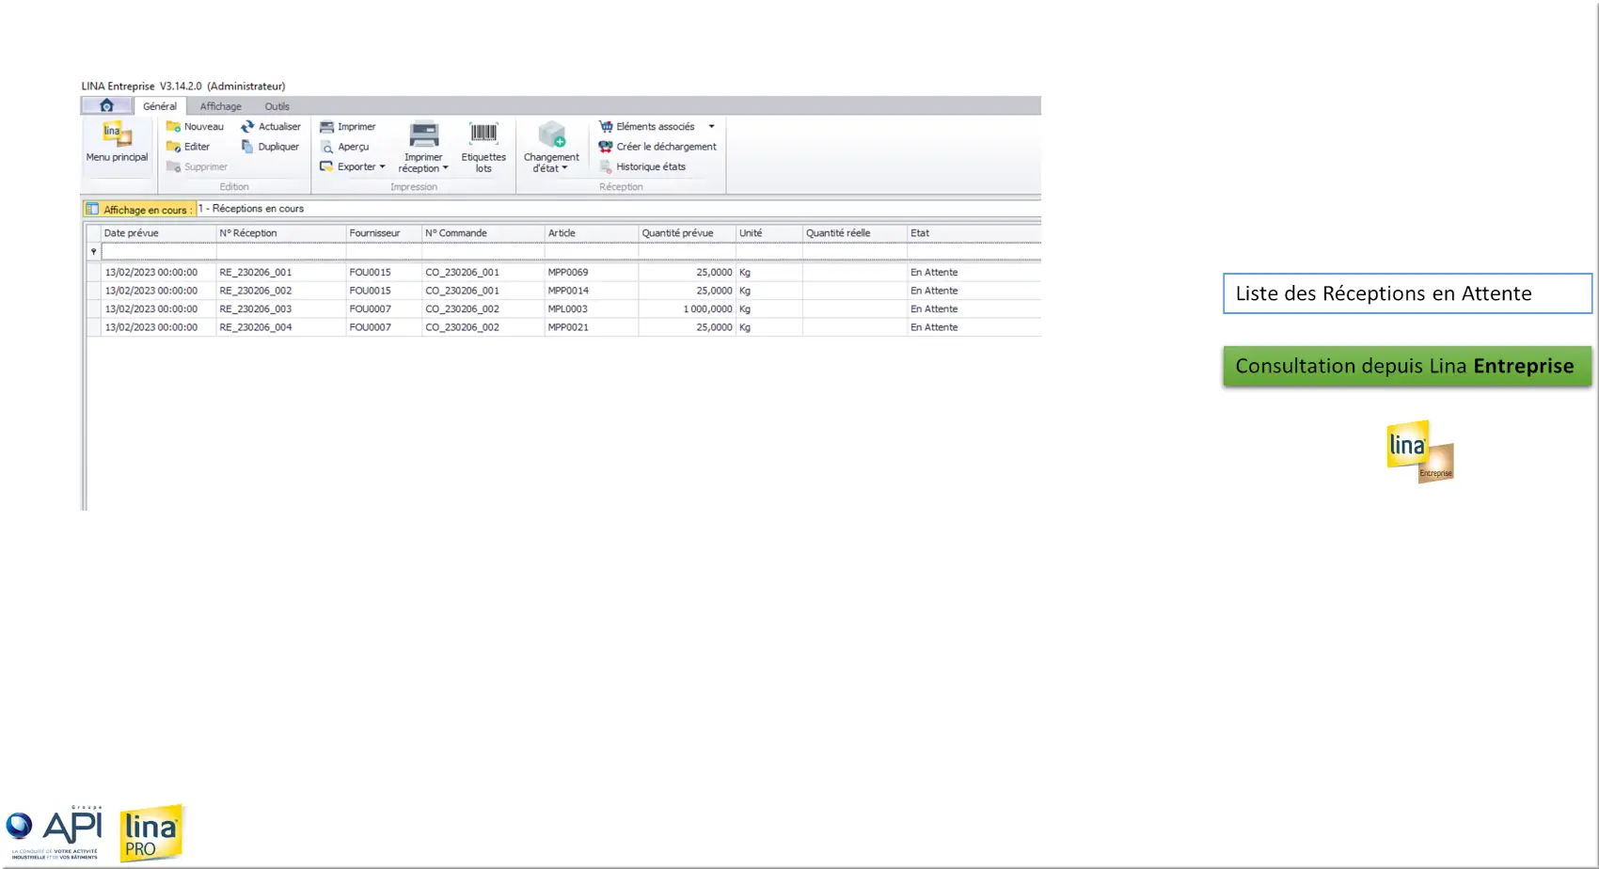The image size is (1599, 869).
Task: Click the Imprimer printer icon
Action: tap(326, 126)
